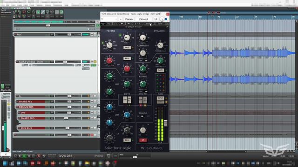This screenshot has height=167, width=298.
Task: Toggle DYN TO BYP button
Action: [x=141, y=100]
